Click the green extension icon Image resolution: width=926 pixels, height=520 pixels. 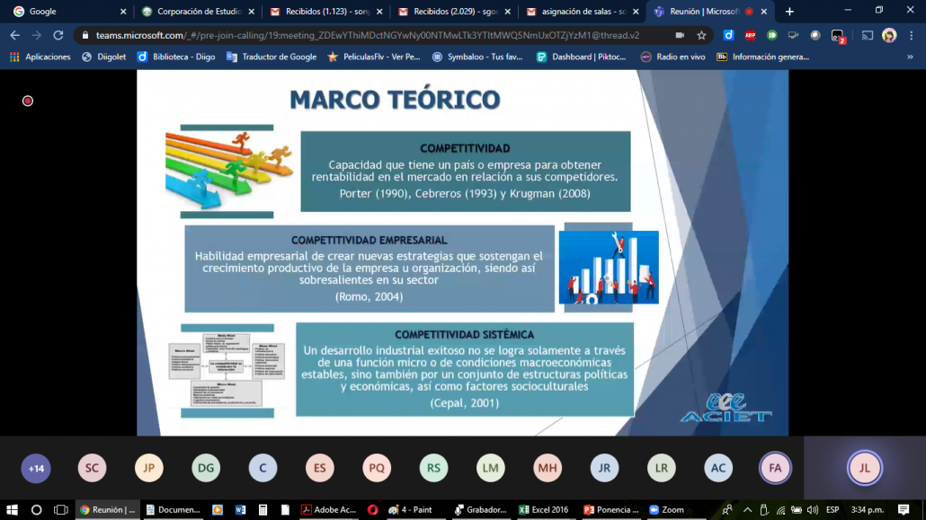(772, 35)
